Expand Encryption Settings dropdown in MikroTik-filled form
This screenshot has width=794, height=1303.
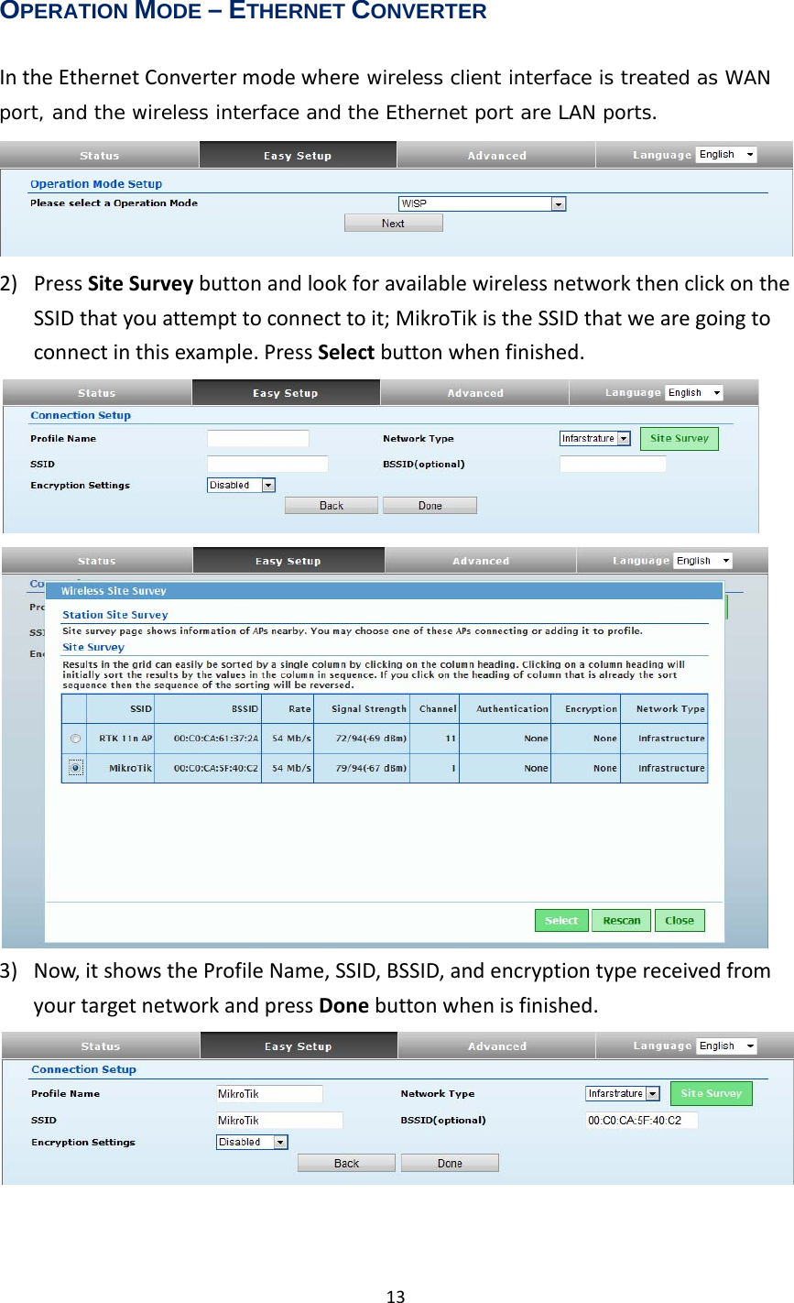click(252, 1142)
